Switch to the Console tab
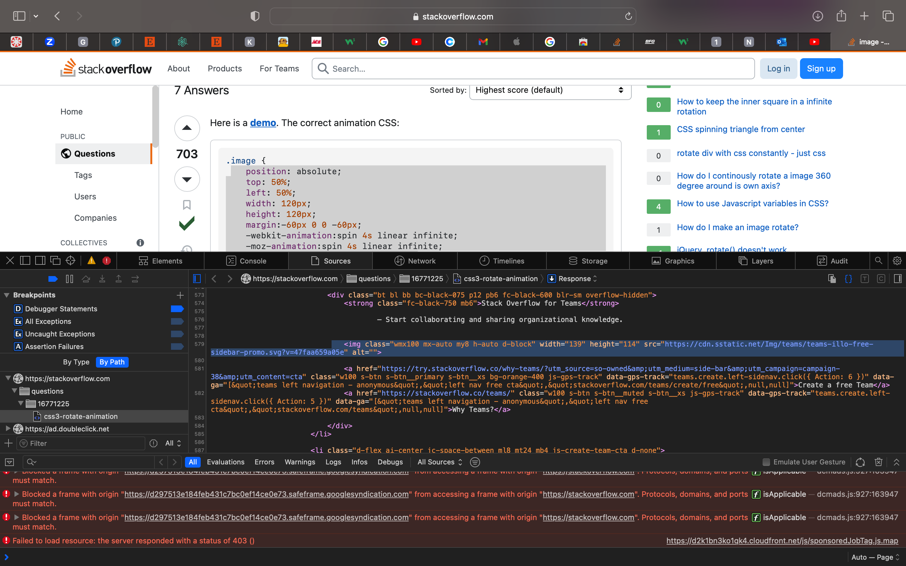This screenshot has height=566, width=906. (x=246, y=261)
